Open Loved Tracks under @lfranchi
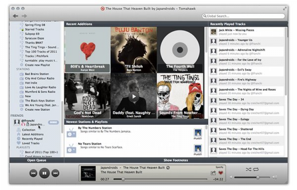The height and width of the screenshot is (190, 297). [30, 143]
